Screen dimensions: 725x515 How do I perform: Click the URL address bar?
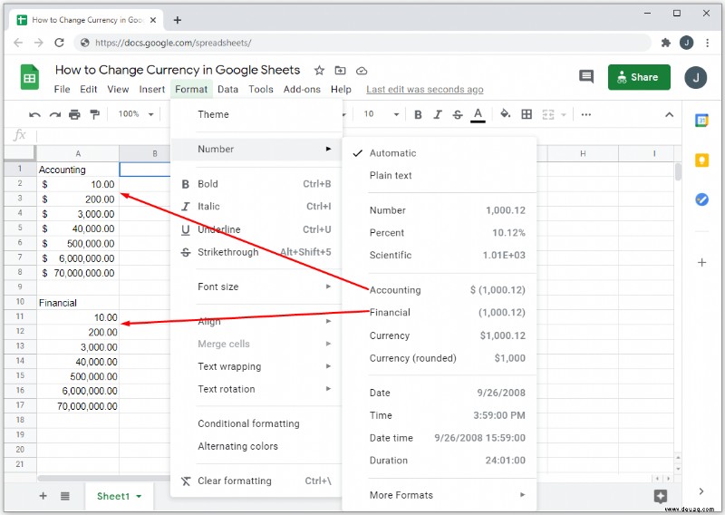click(x=362, y=43)
